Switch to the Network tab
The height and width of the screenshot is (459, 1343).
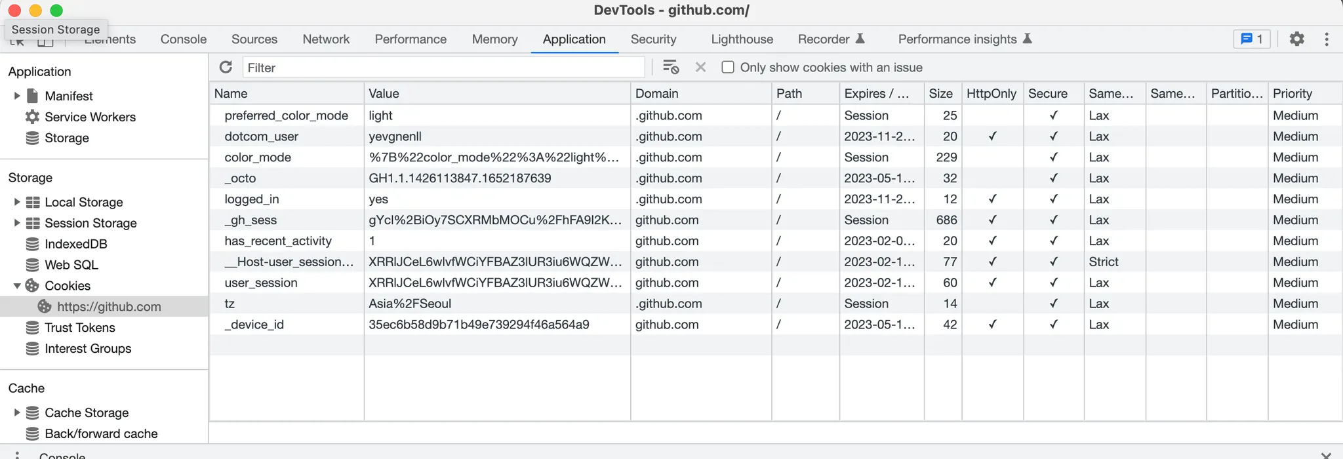click(326, 39)
